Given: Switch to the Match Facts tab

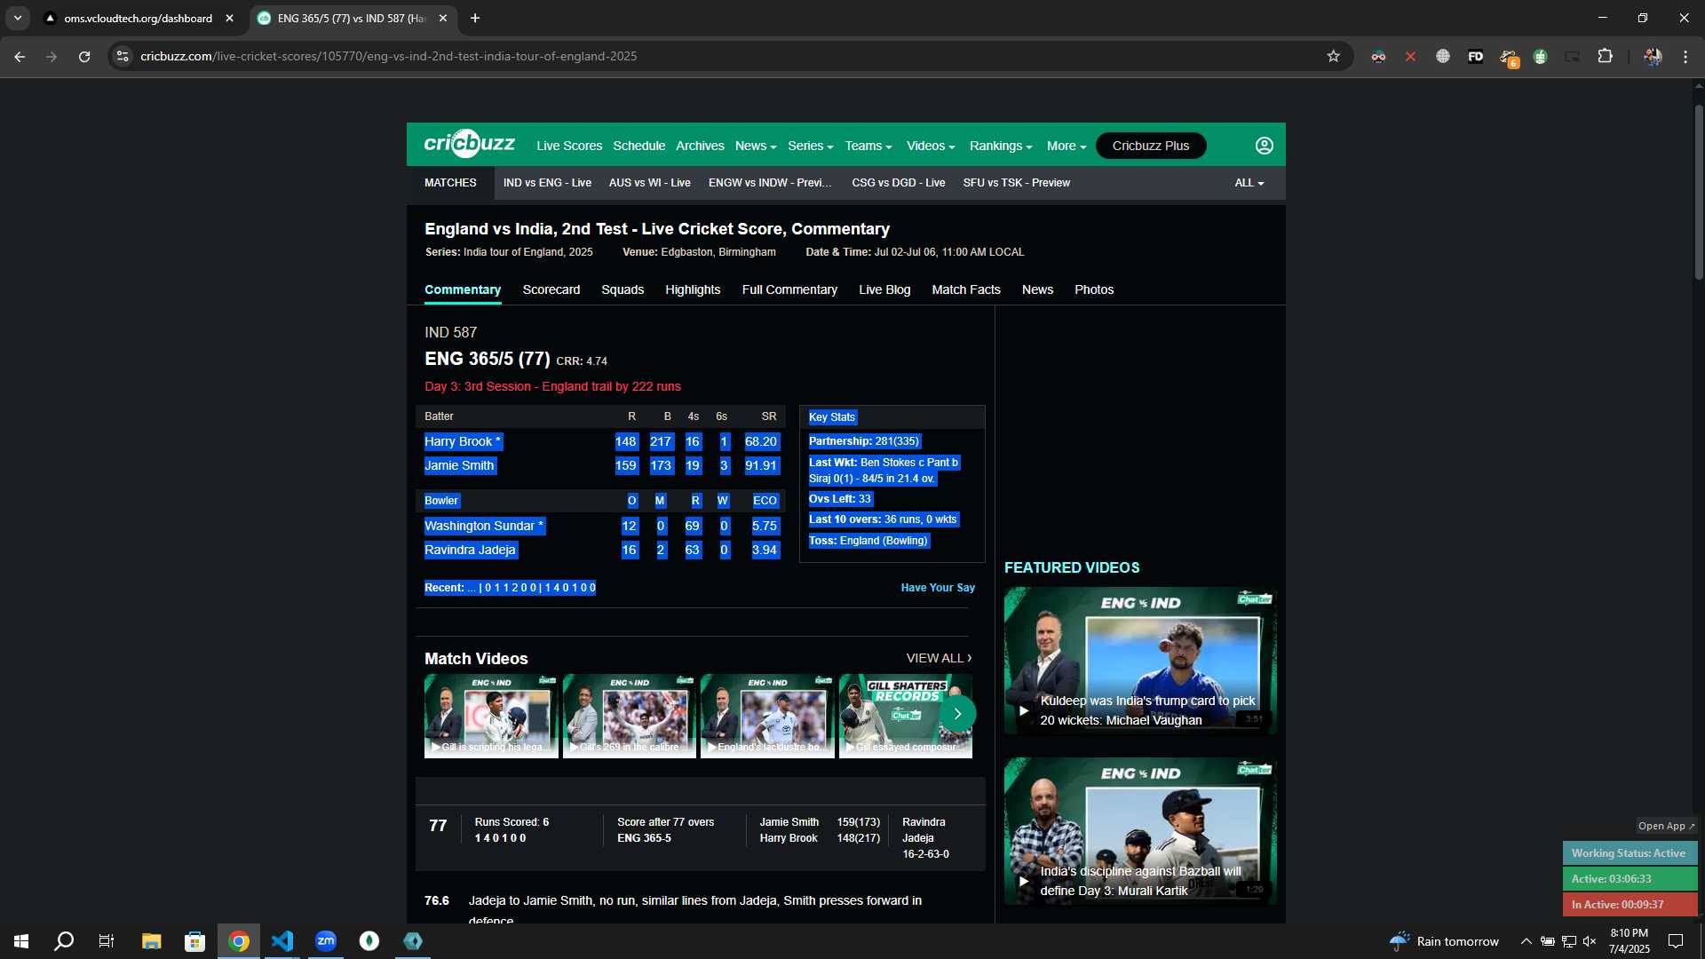Looking at the screenshot, I should click(x=966, y=289).
